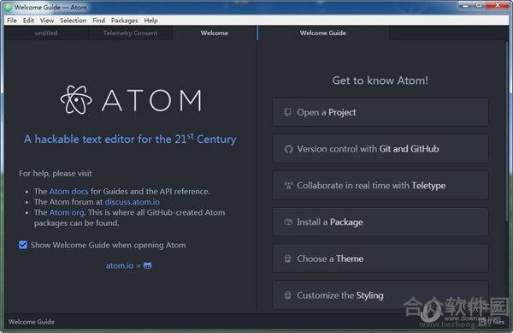Click the octocat icon next to atom.io
Screen dimensions: 513x333
[148, 265]
